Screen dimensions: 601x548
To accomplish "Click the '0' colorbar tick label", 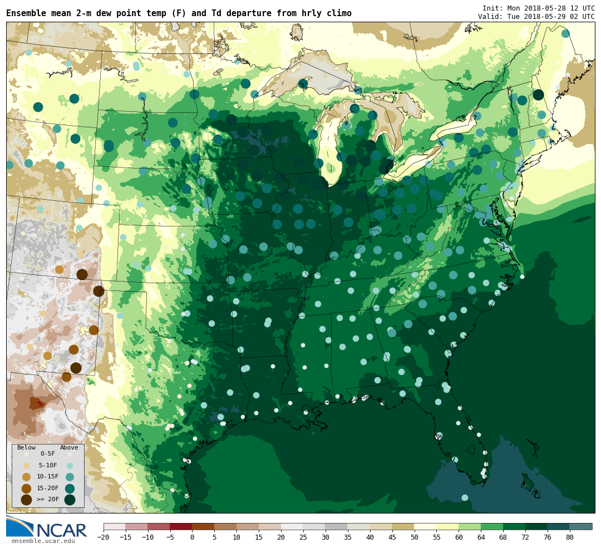I will [x=192, y=537].
